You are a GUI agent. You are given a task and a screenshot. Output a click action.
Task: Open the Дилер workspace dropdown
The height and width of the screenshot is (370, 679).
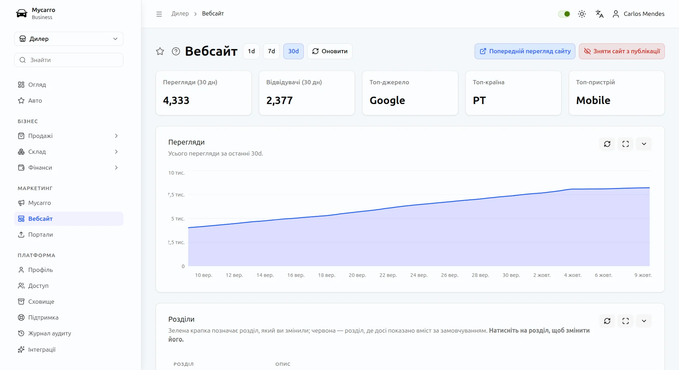pyautogui.click(x=69, y=39)
